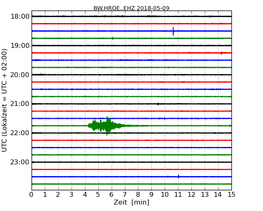The height and width of the screenshot is (211, 263).
Task: Click the 12 tick on the Zeit axis
Action: [x=191, y=195]
